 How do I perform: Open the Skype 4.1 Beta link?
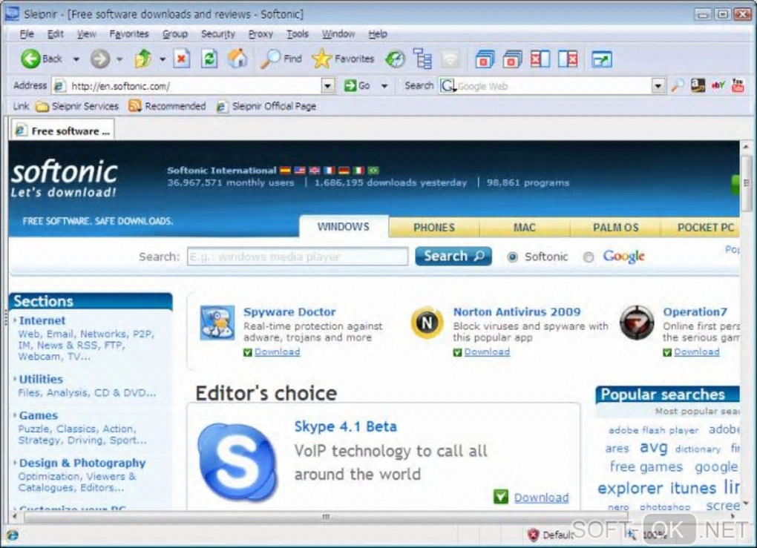(x=346, y=426)
